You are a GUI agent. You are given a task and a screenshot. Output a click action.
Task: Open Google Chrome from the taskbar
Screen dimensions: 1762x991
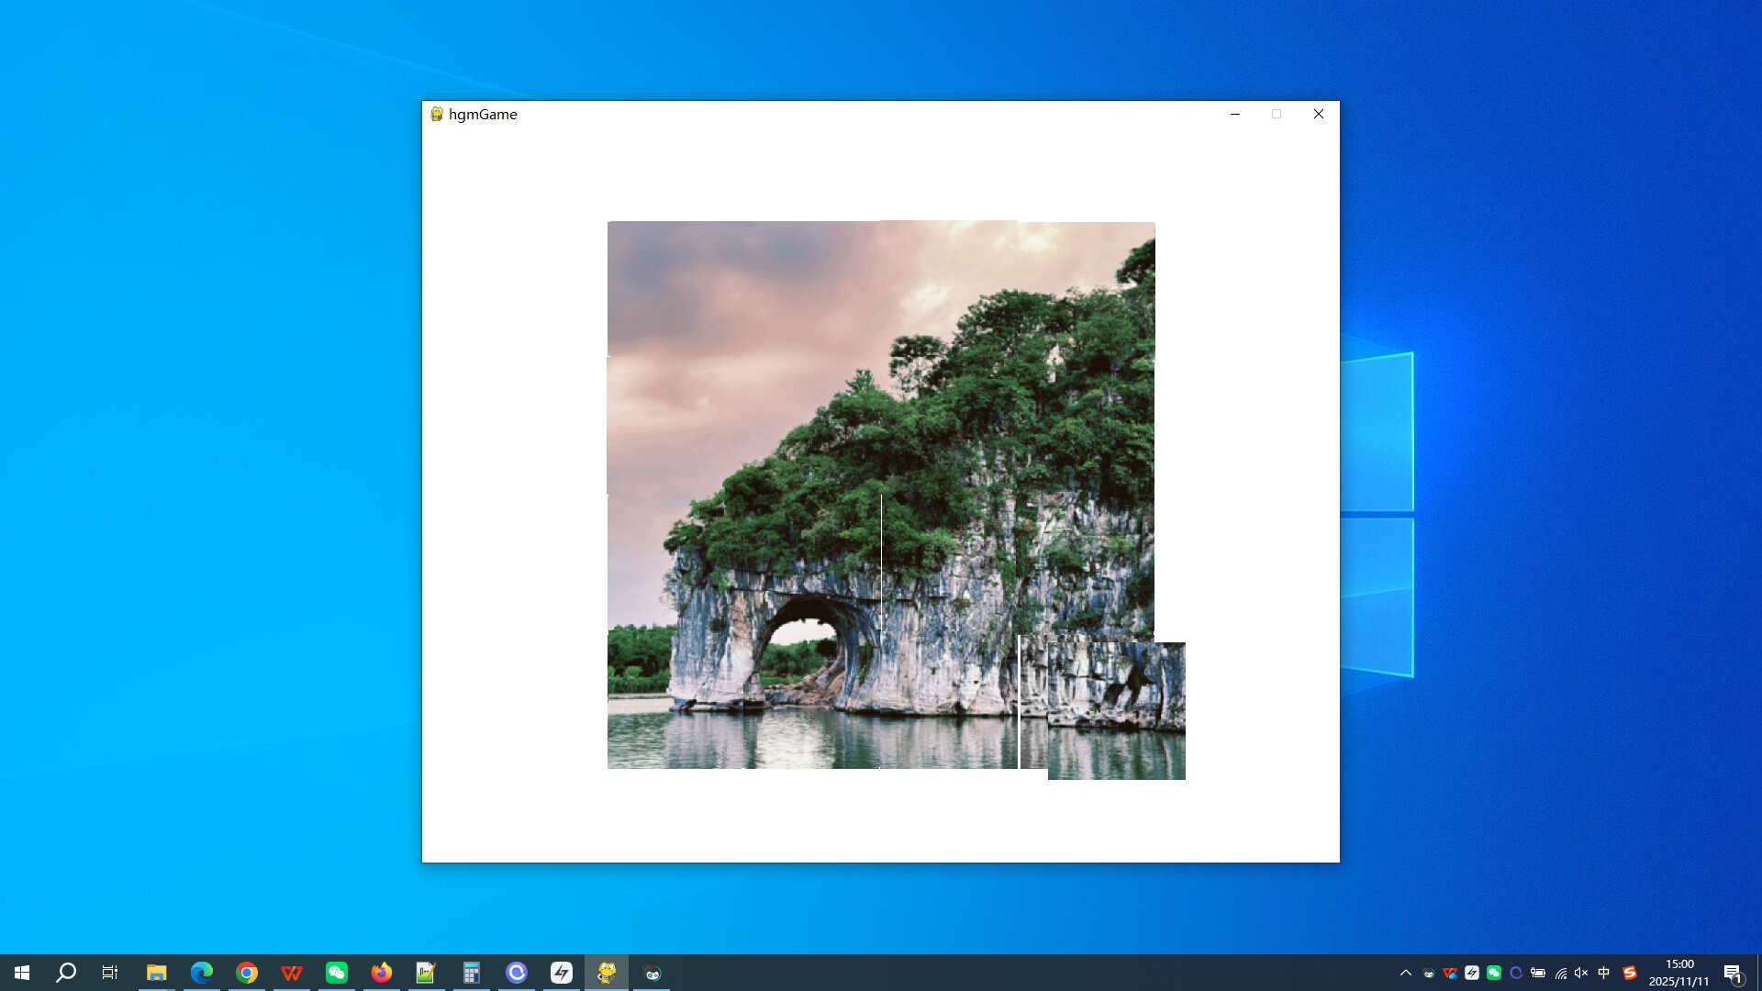click(x=247, y=974)
